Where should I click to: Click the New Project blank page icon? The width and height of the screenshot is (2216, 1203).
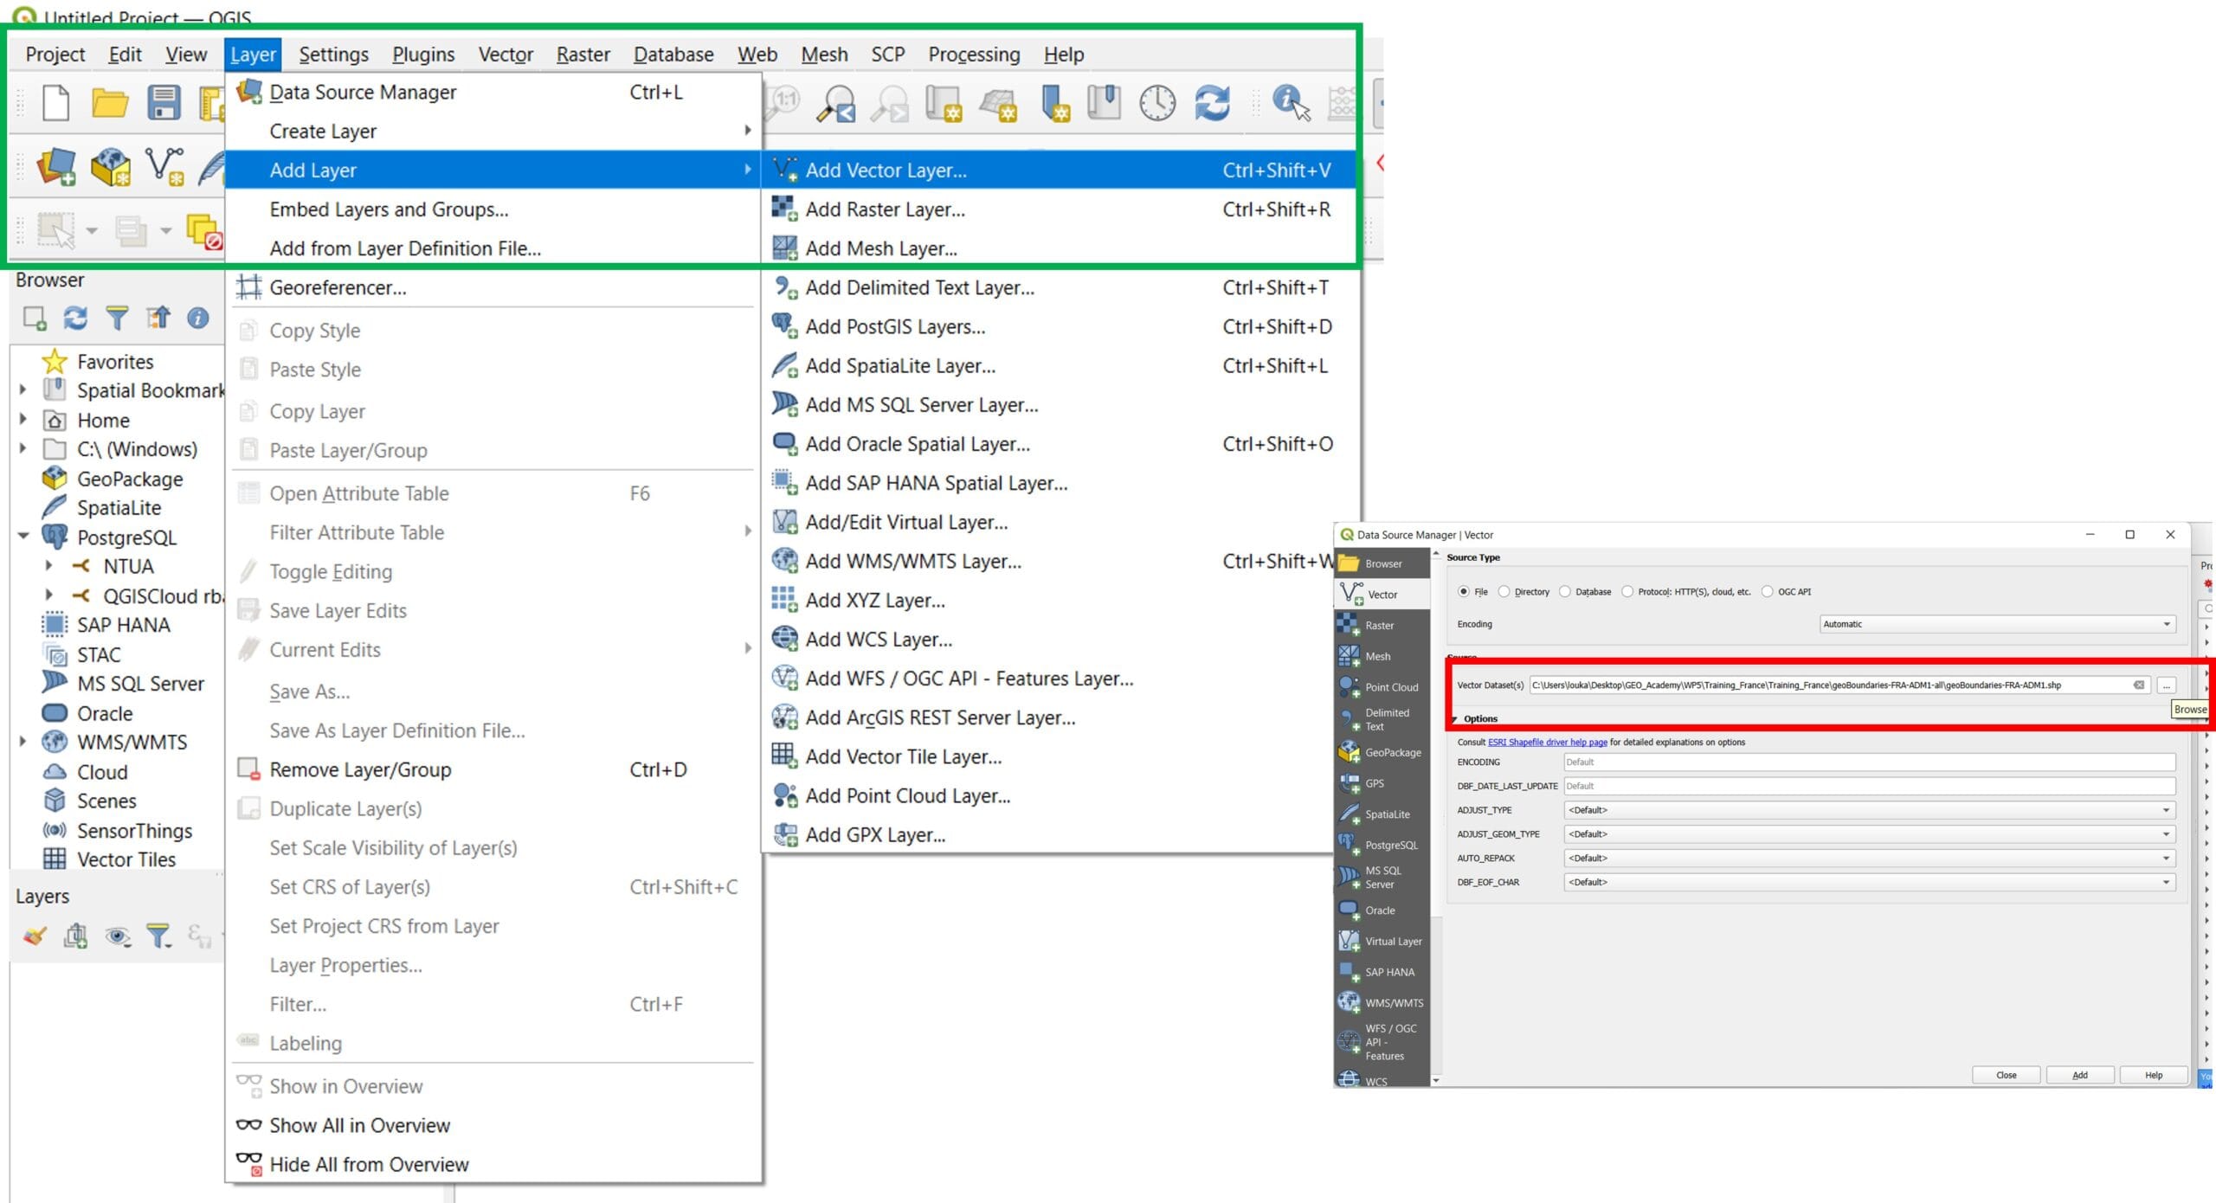pos(56,103)
